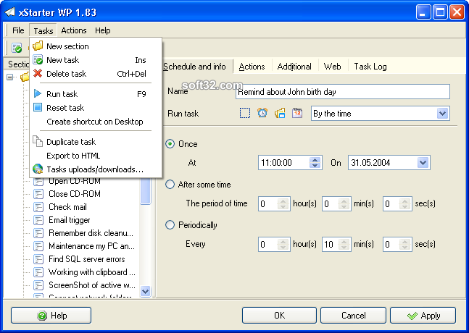Select the Once radio button

pyautogui.click(x=170, y=144)
